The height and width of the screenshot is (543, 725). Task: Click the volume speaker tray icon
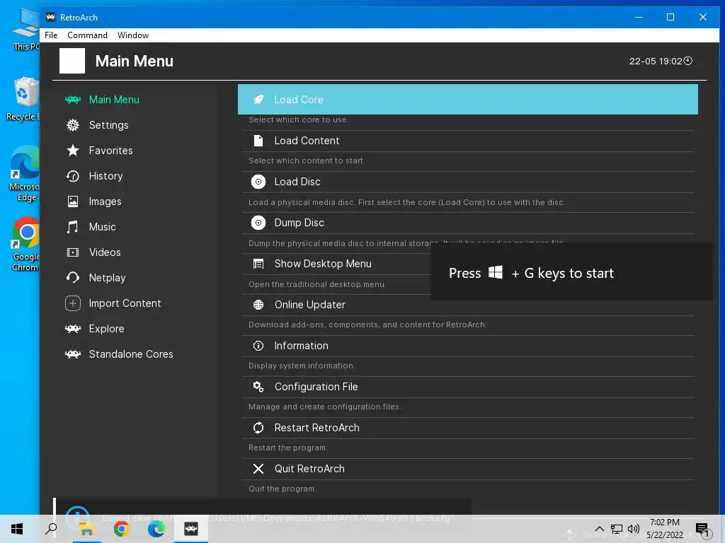pos(634,529)
